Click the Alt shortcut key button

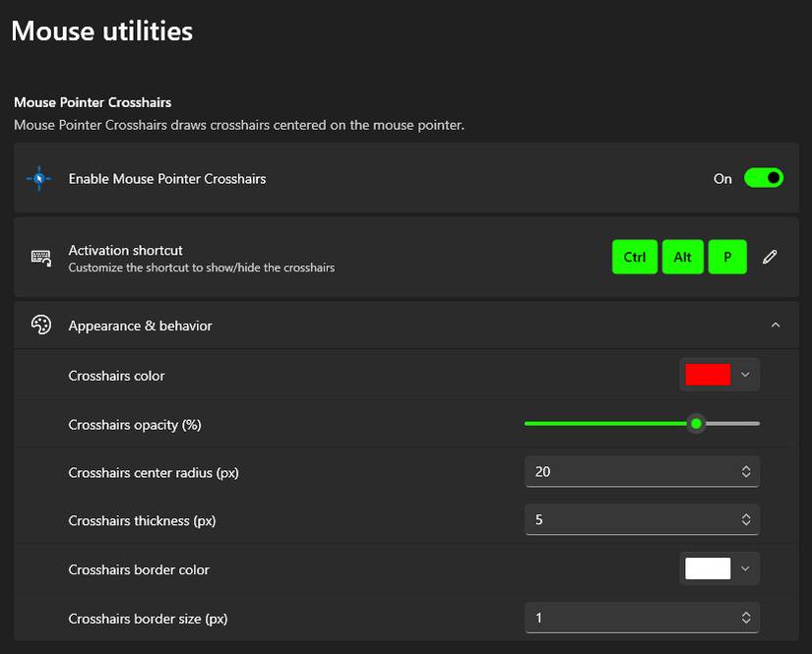682,257
